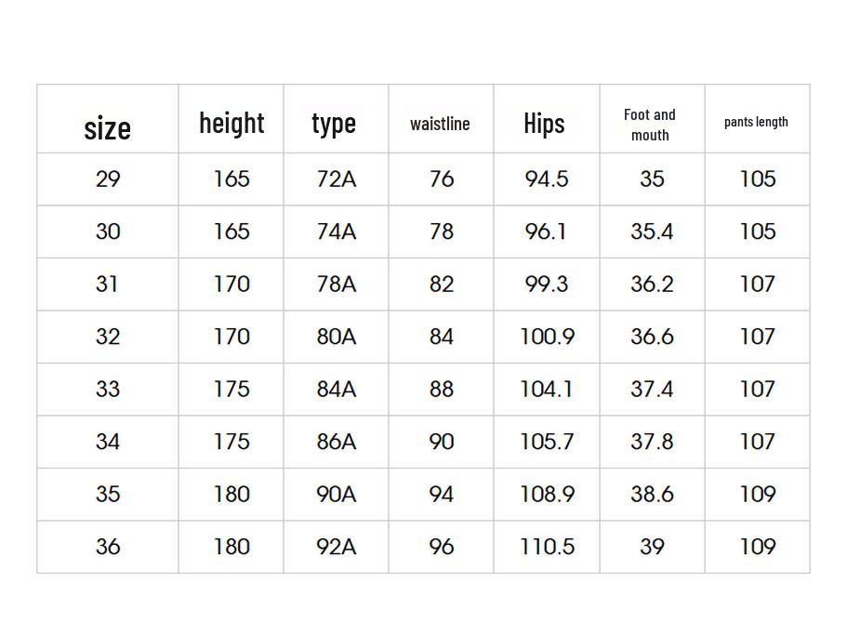
Task: Select the type cell 80A
Action: pos(336,337)
